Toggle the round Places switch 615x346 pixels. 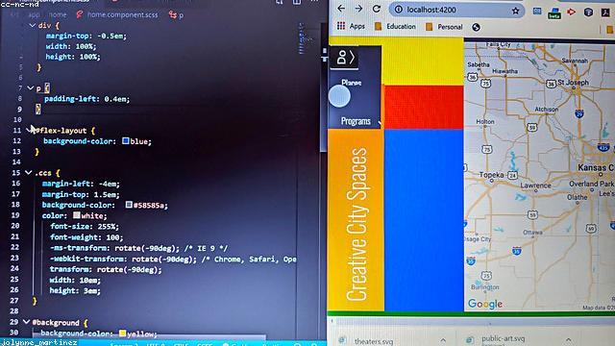[x=339, y=96]
